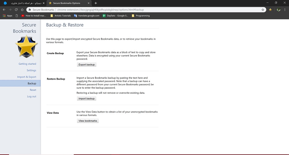
Task: Click the Secure Bookmarks shield-and-star logo
Action: coord(26,47)
